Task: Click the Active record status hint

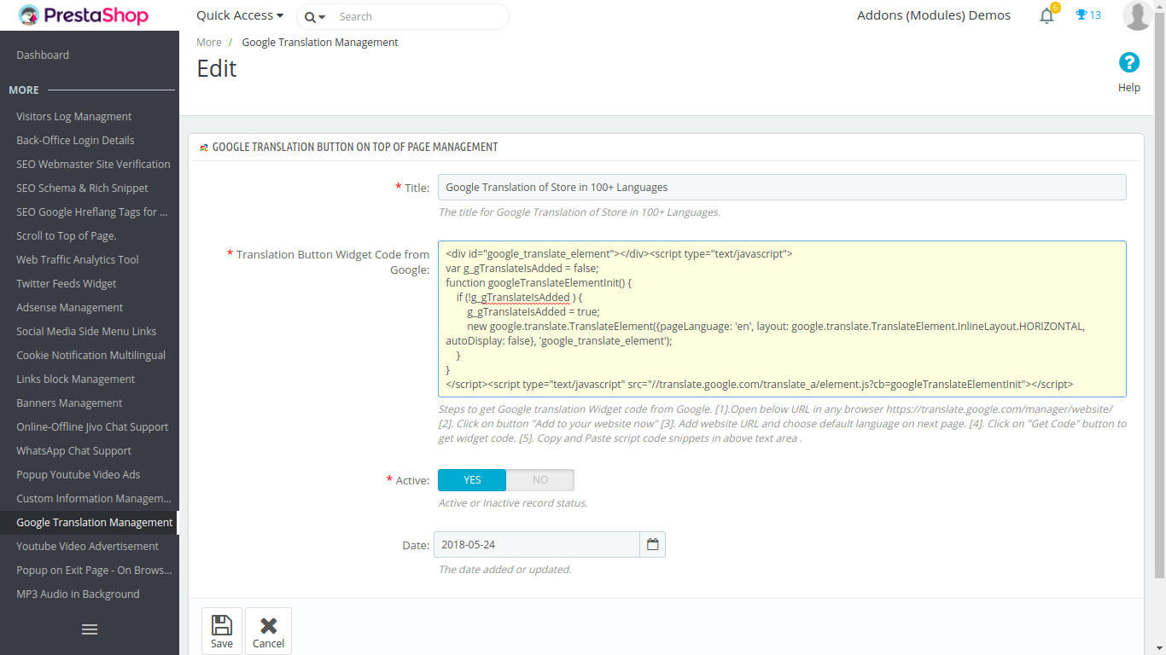Action: coord(513,503)
